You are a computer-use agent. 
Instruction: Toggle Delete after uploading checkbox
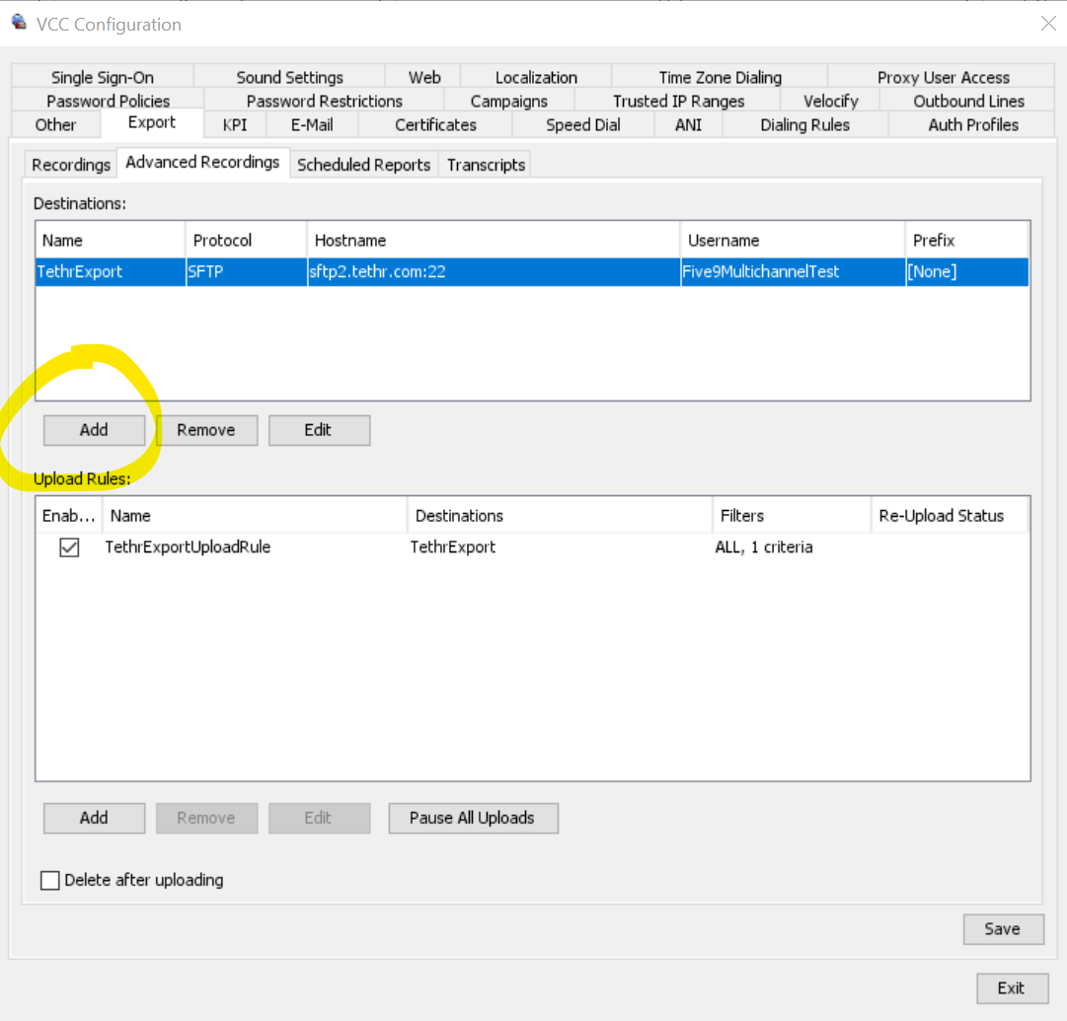pos(50,880)
